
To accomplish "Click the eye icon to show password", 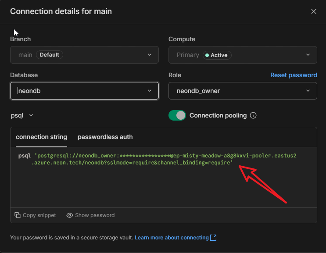I will coord(69,215).
